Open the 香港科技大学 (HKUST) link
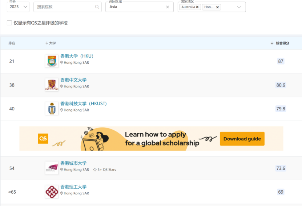Image resolution: width=302 pixels, height=206 pixels. (x=83, y=104)
